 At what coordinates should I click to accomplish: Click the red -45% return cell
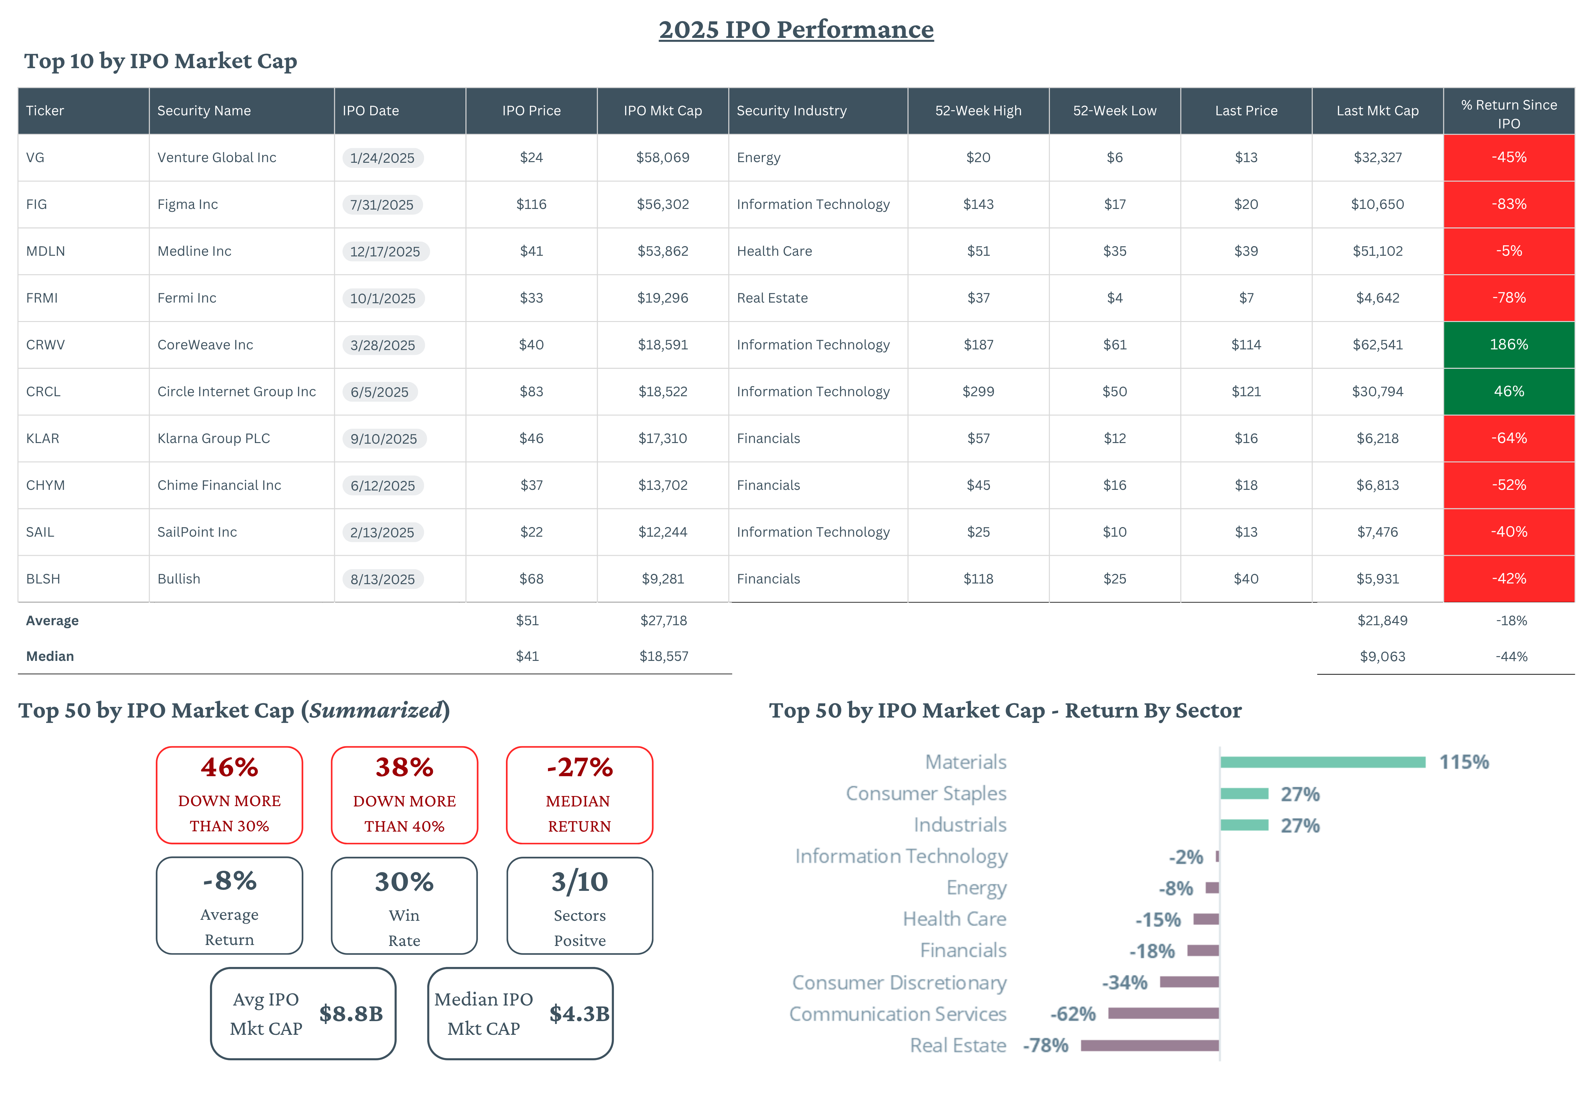point(1509,157)
